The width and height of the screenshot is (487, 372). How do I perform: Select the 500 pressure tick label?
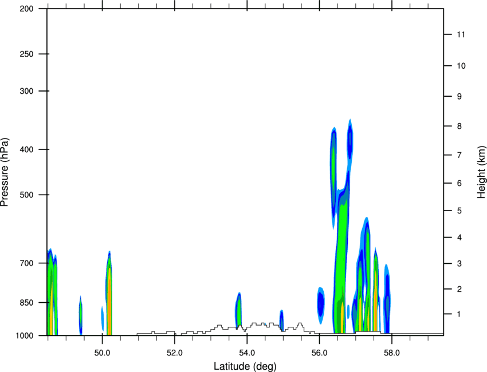[26, 195]
